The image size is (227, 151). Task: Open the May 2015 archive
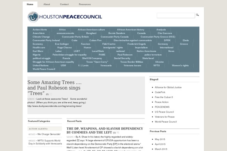160,139
